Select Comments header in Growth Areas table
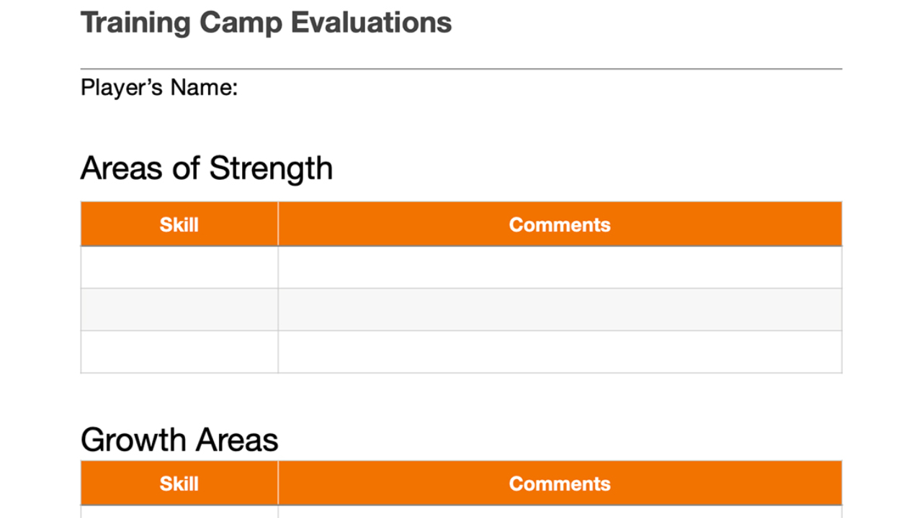The width and height of the screenshot is (922, 518). click(x=560, y=483)
